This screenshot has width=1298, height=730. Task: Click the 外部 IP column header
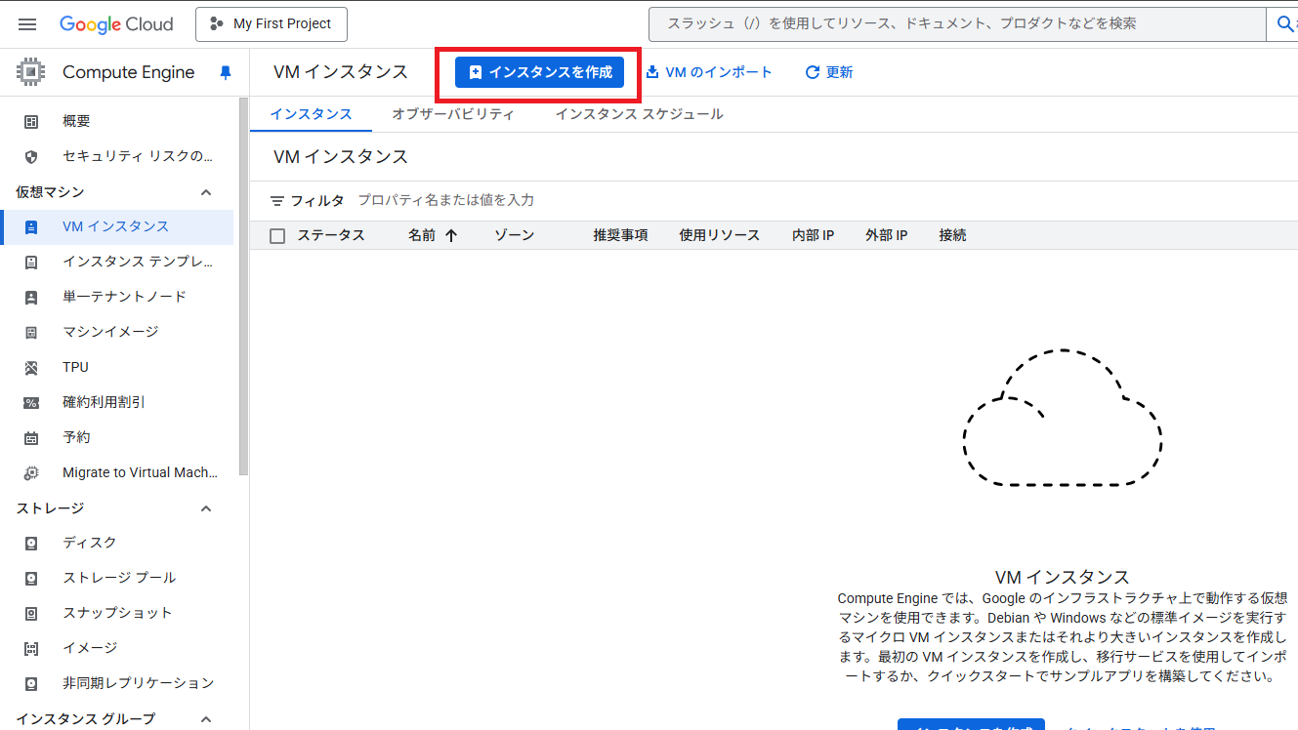point(886,235)
